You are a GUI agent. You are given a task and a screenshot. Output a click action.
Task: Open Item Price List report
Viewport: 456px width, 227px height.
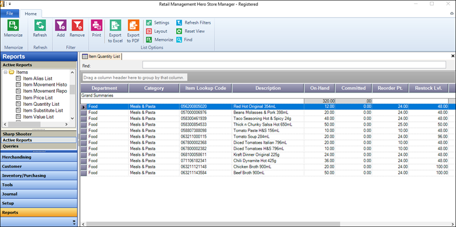click(38, 97)
